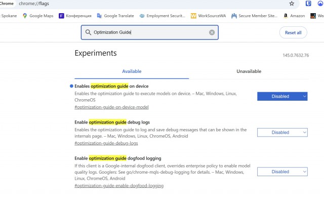Click the magnifier search icon
This screenshot has height=203, width=324.
tap(88, 32)
